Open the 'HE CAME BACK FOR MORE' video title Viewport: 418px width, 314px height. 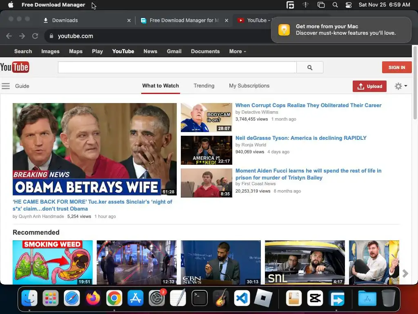92,205
